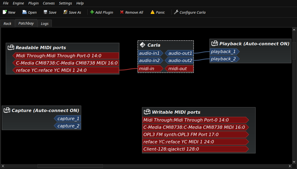Select the Carla midi-in port
This screenshot has width=297, height=169.
(x=150, y=68)
